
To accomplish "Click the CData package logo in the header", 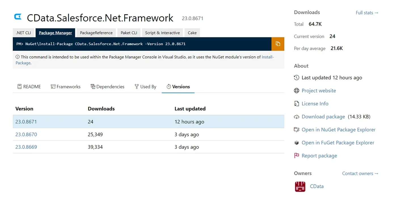I will [18, 17].
